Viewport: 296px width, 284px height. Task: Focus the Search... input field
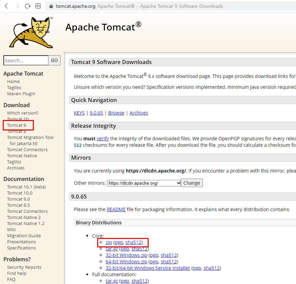tap(26, 60)
